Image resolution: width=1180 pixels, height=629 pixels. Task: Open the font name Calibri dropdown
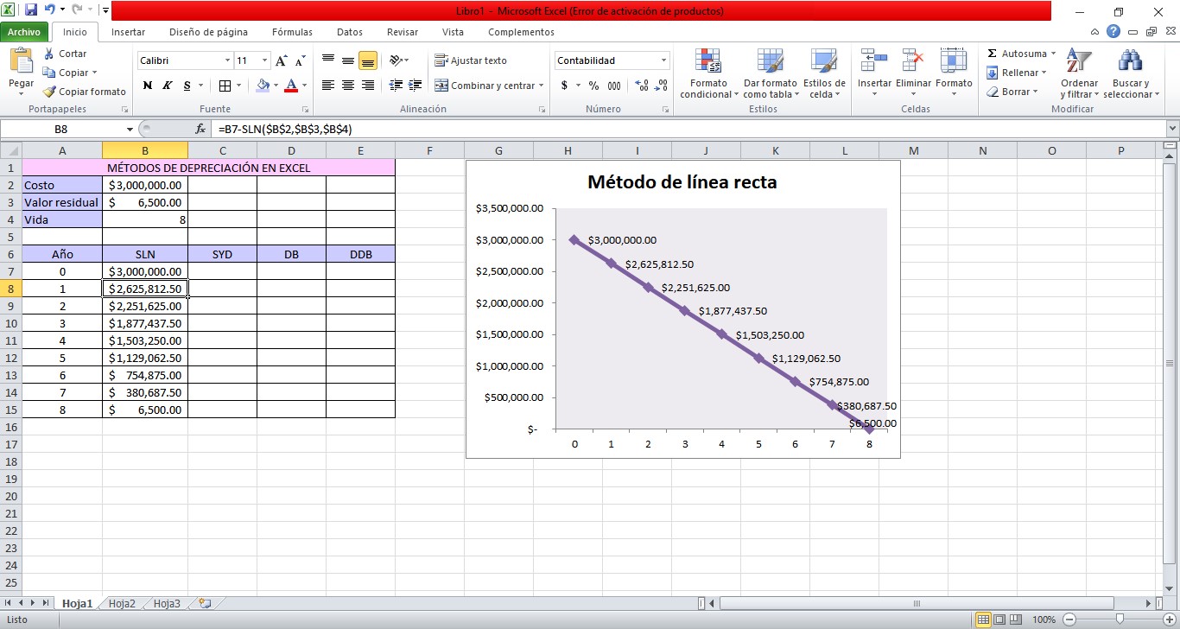(x=228, y=60)
